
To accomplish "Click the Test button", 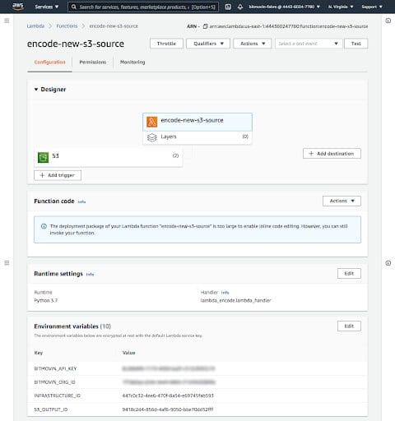I will [355, 44].
